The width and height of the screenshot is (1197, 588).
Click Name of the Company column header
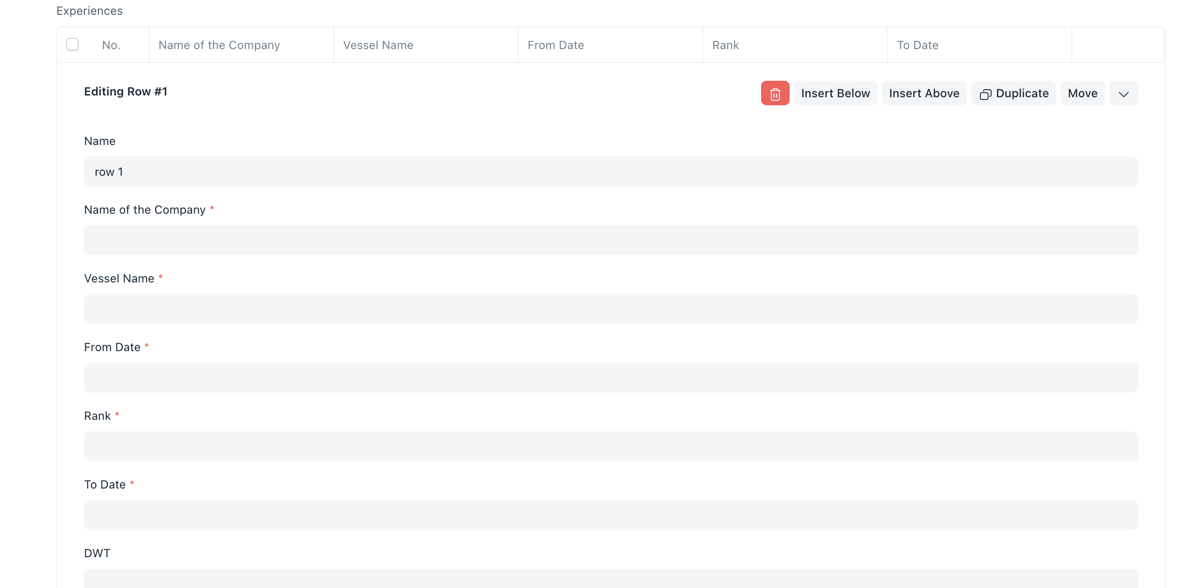point(219,45)
